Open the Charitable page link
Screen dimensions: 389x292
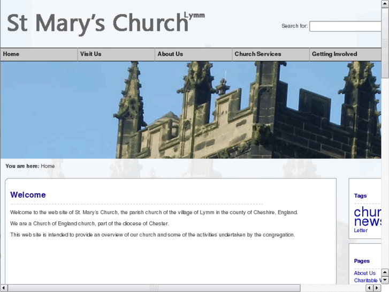coord(368,280)
